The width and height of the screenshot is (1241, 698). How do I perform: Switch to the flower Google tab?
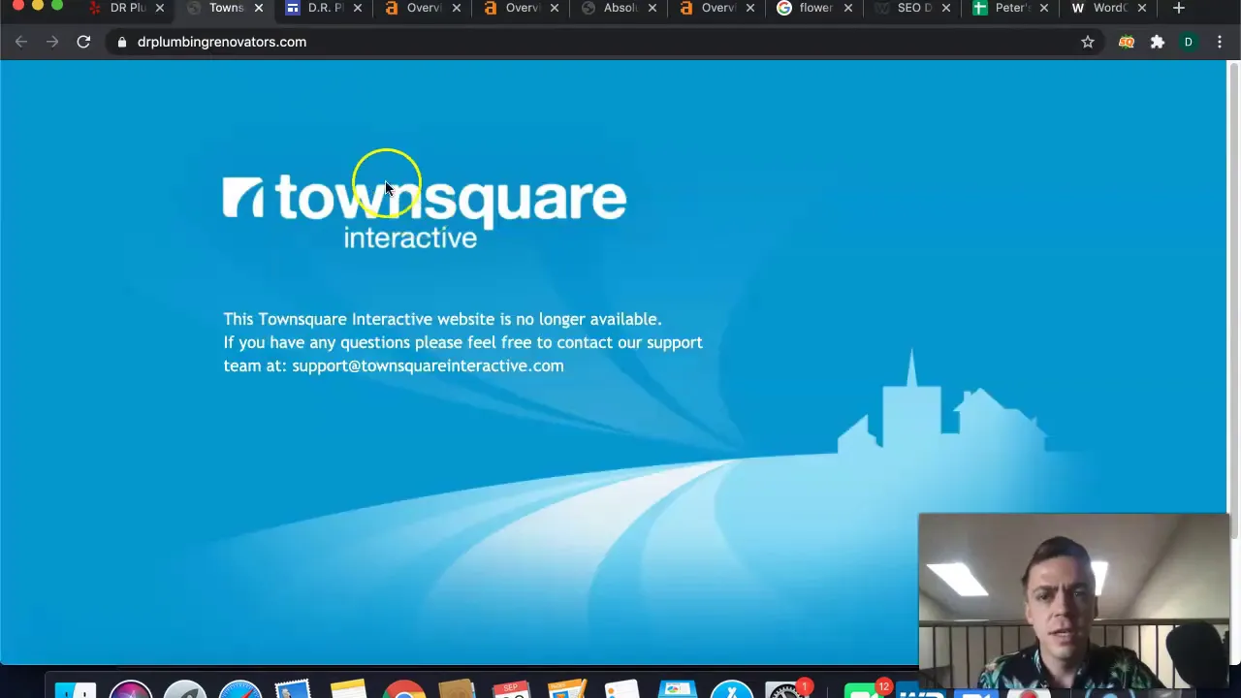click(815, 8)
